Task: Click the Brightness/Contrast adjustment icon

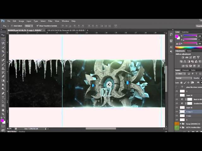Action: 183,57
